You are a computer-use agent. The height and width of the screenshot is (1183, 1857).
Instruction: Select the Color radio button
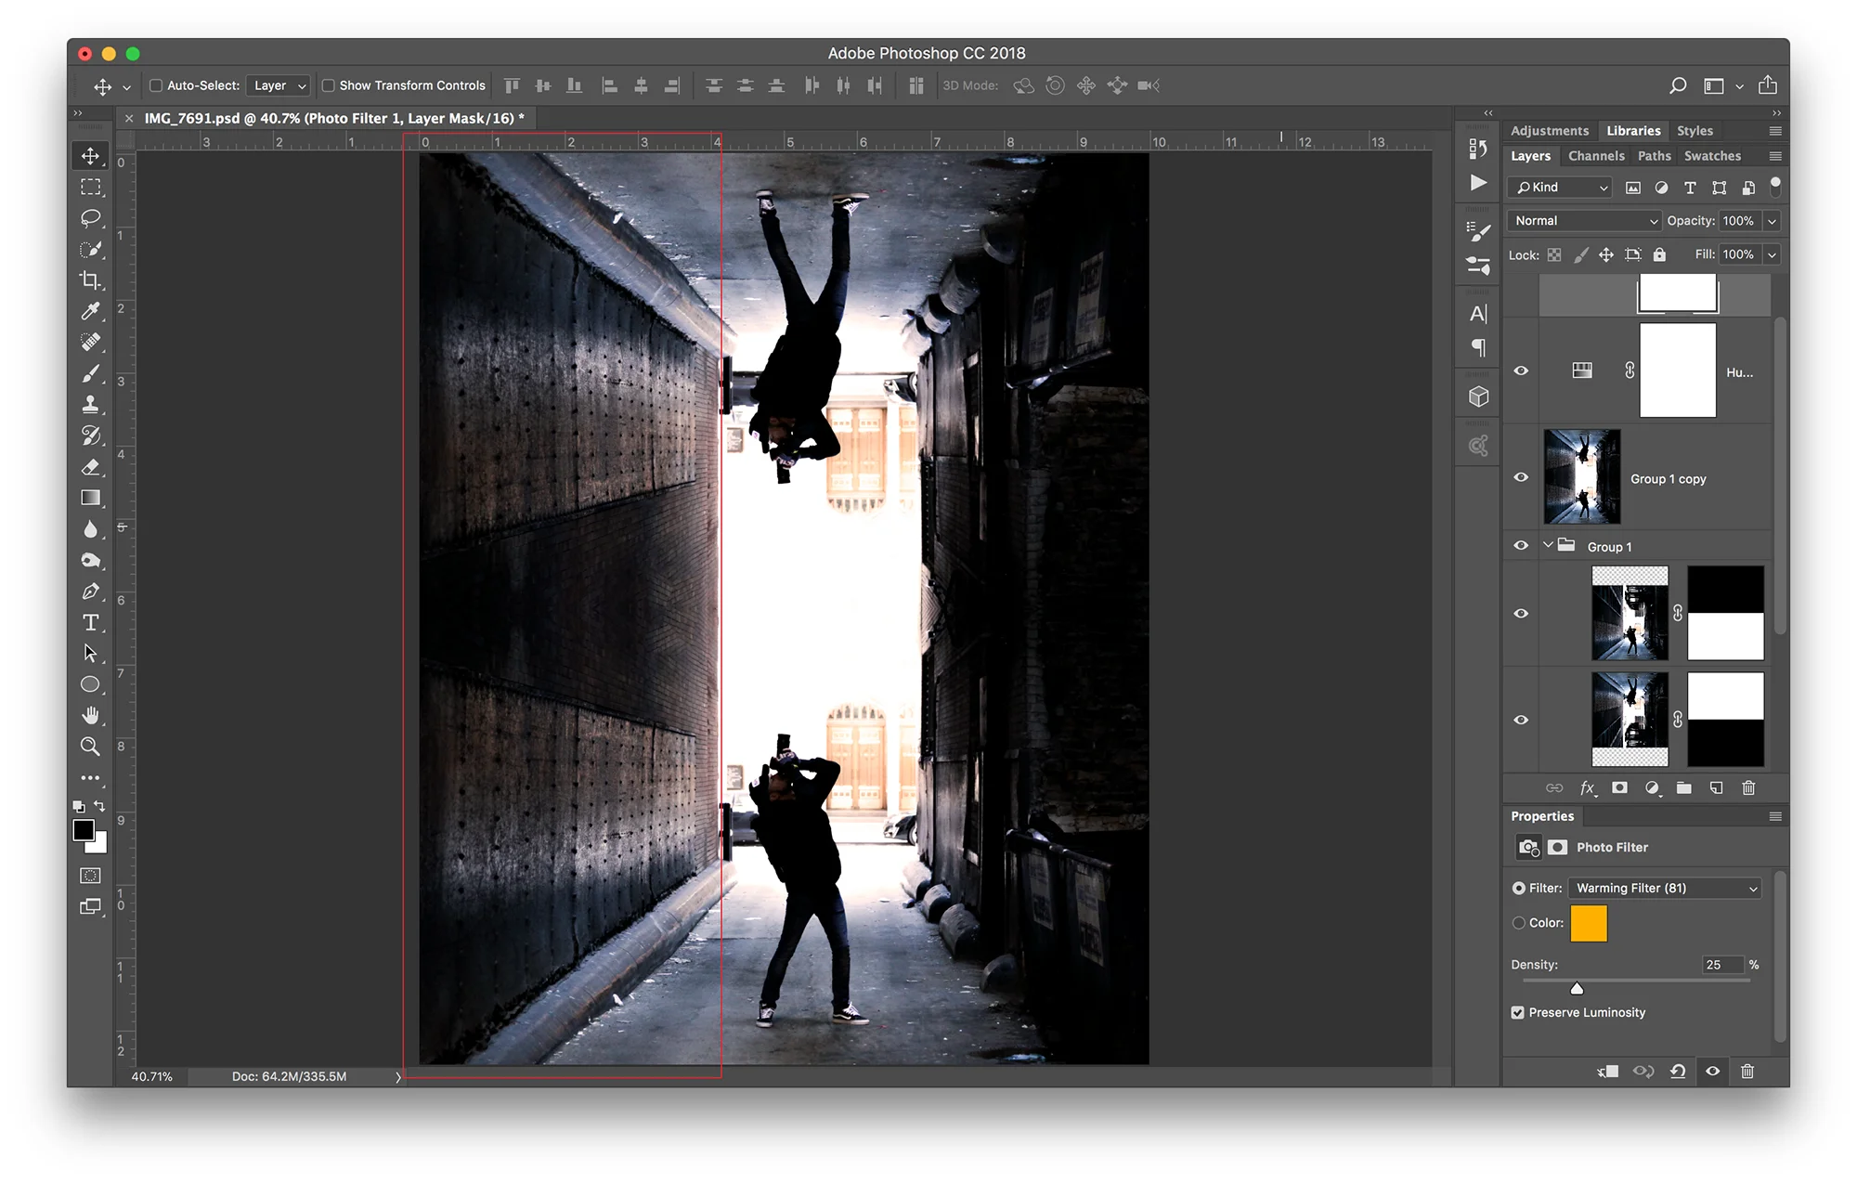coord(1518,923)
